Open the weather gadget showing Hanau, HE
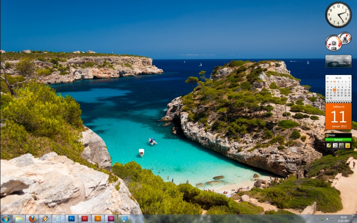 [x=338, y=61]
